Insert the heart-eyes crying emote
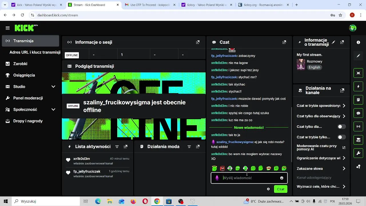The height and width of the screenshot is (206, 366). [284, 168]
